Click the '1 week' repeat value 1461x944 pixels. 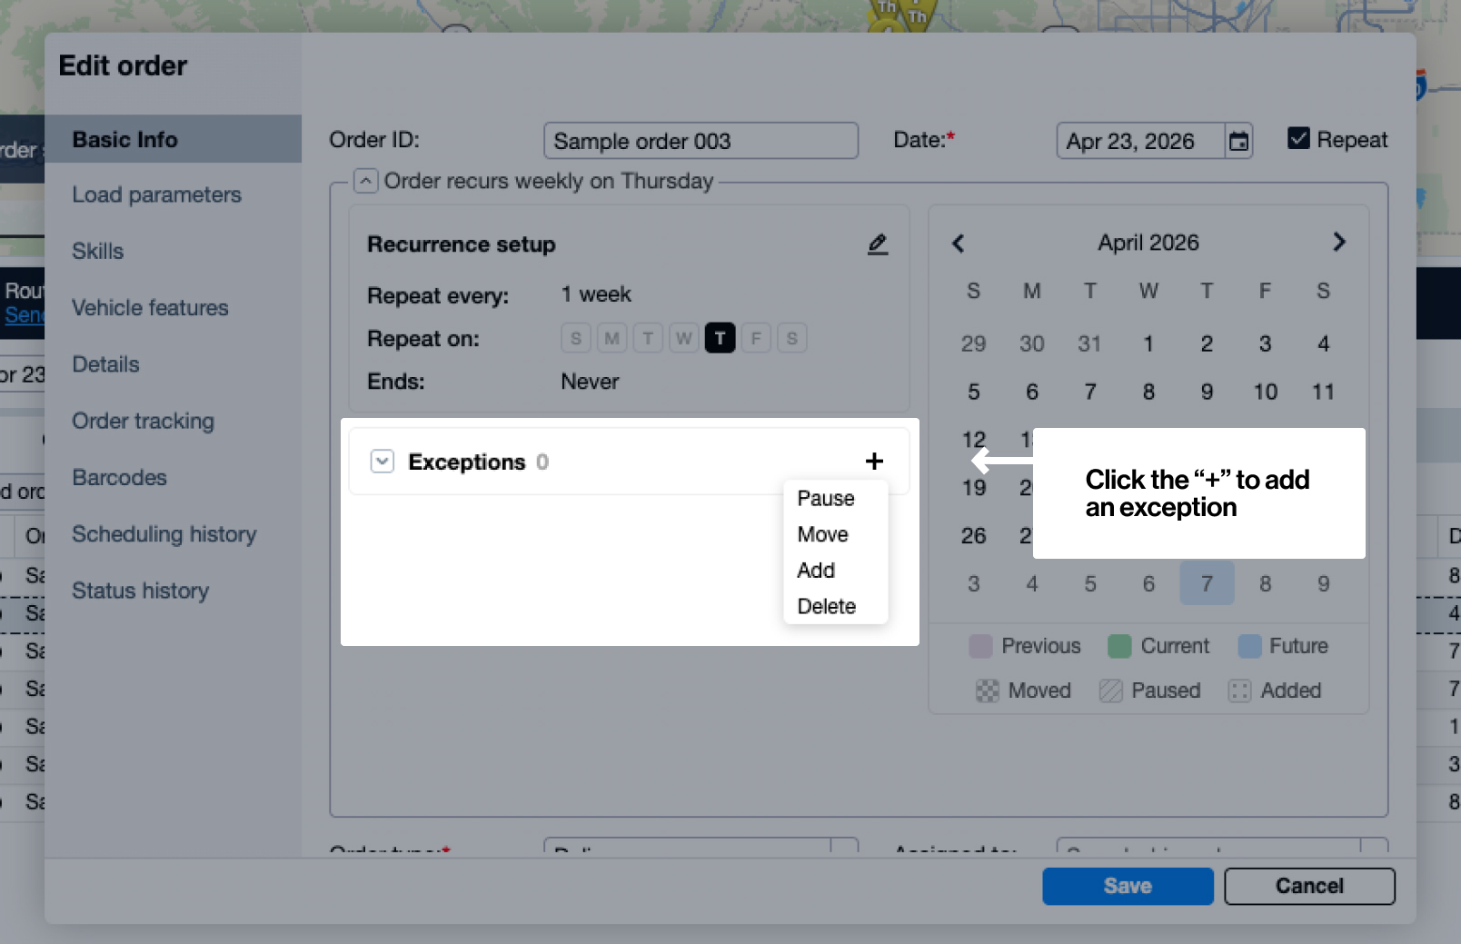point(596,294)
